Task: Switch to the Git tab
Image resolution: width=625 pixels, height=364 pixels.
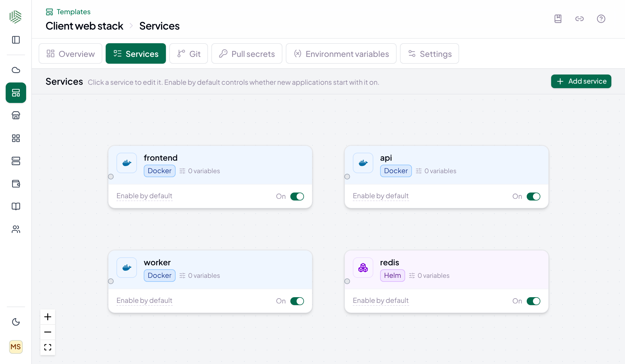Action: pyautogui.click(x=189, y=53)
